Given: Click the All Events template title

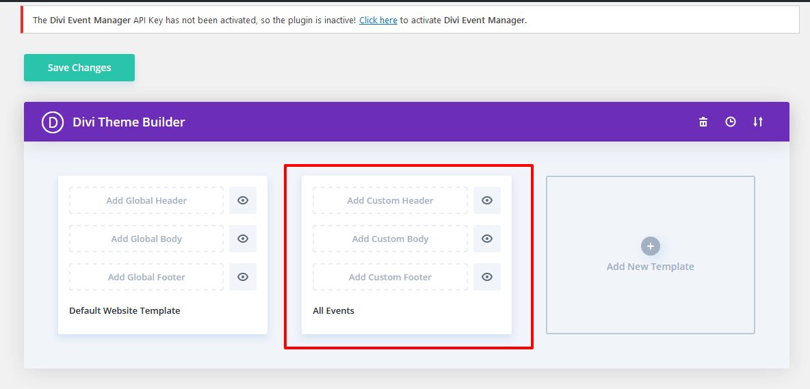Looking at the screenshot, I should click(334, 310).
